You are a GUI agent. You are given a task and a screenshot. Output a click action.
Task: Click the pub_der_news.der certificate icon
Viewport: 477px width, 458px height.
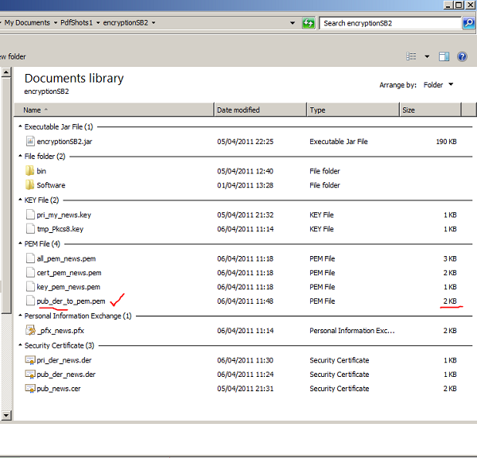(x=30, y=375)
